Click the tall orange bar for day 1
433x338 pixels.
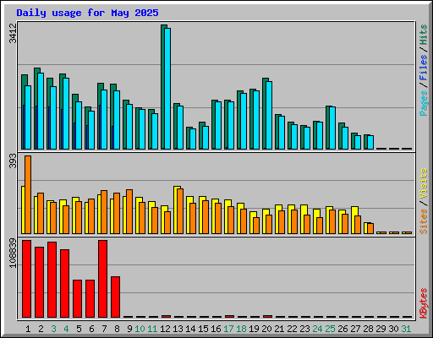pyautogui.click(x=28, y=194)
